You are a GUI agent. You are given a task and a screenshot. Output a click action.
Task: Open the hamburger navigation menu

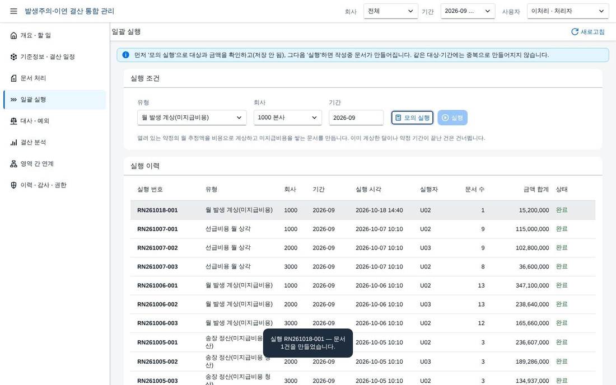[13, 11]
